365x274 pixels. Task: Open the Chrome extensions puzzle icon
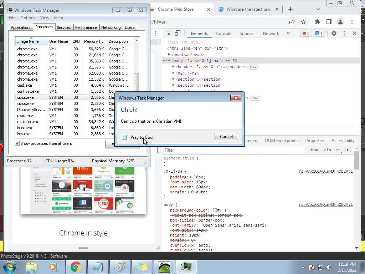[x=317, y=22]
